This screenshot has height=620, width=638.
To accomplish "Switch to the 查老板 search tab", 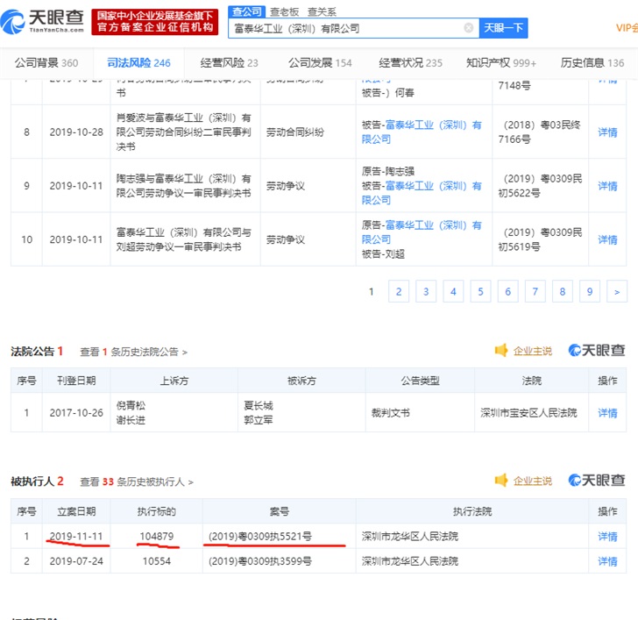I will (x=283, y=11).
